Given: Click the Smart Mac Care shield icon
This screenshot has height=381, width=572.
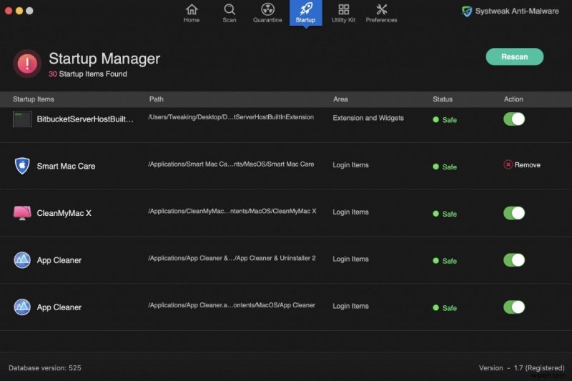Looking at the screenshot, I should point(22,166).
